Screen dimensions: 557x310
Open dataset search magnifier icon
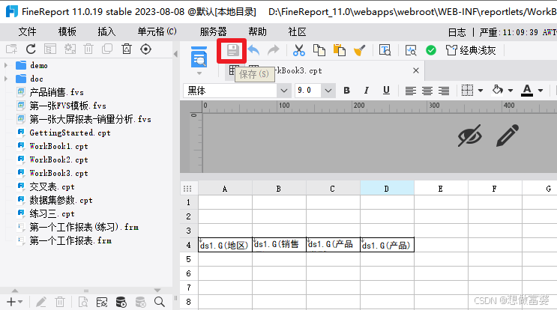(x=160, y=302)
